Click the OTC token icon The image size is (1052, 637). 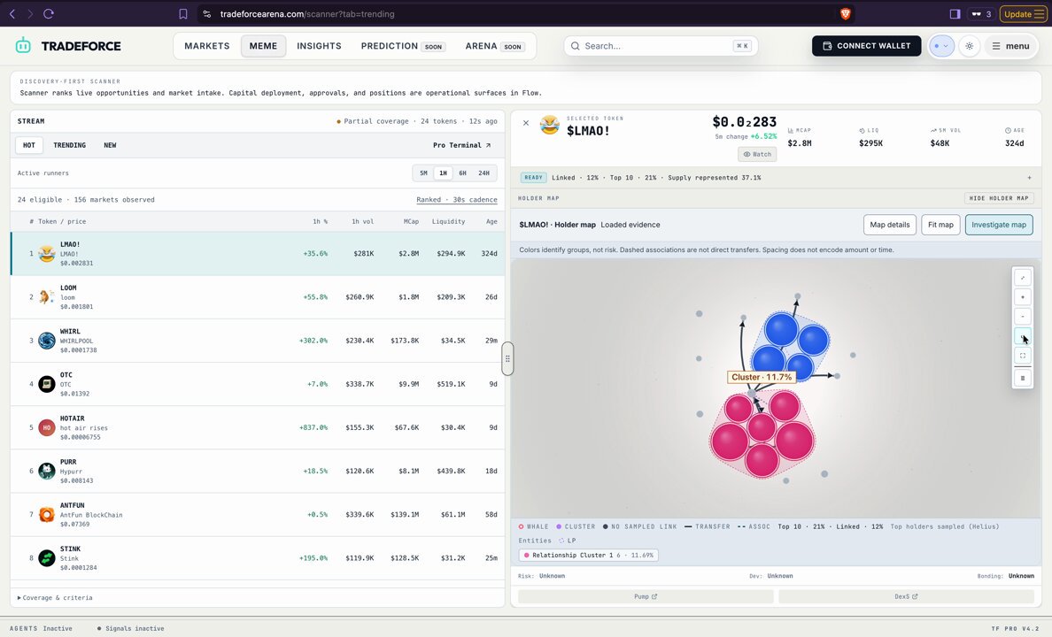(x=46, y=384)
